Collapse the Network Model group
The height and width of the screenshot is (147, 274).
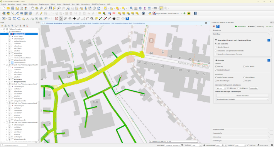(x=4, y=31)
